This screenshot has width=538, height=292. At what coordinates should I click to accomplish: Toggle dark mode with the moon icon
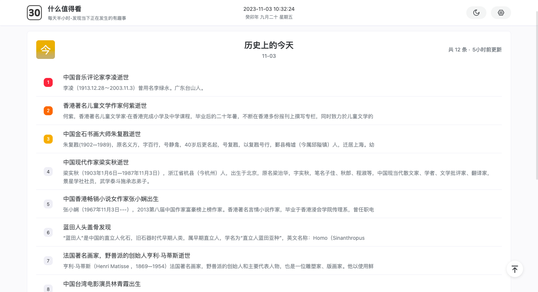pyautogui.click(x=476, y=12)
